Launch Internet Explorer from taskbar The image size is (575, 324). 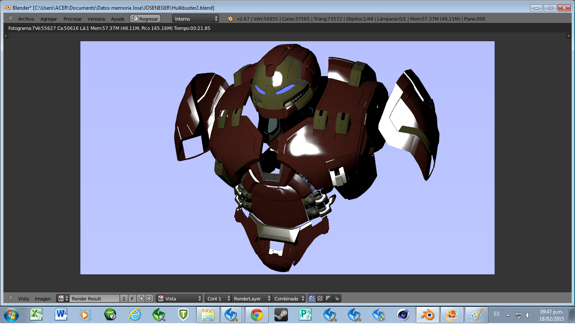pyautogui.click(x=135, y=314)
